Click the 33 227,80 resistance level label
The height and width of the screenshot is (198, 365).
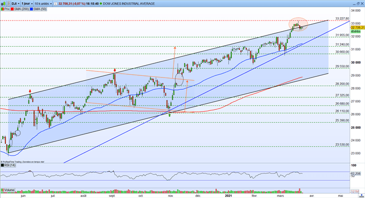pyautogui.click(x=342, y=19)
